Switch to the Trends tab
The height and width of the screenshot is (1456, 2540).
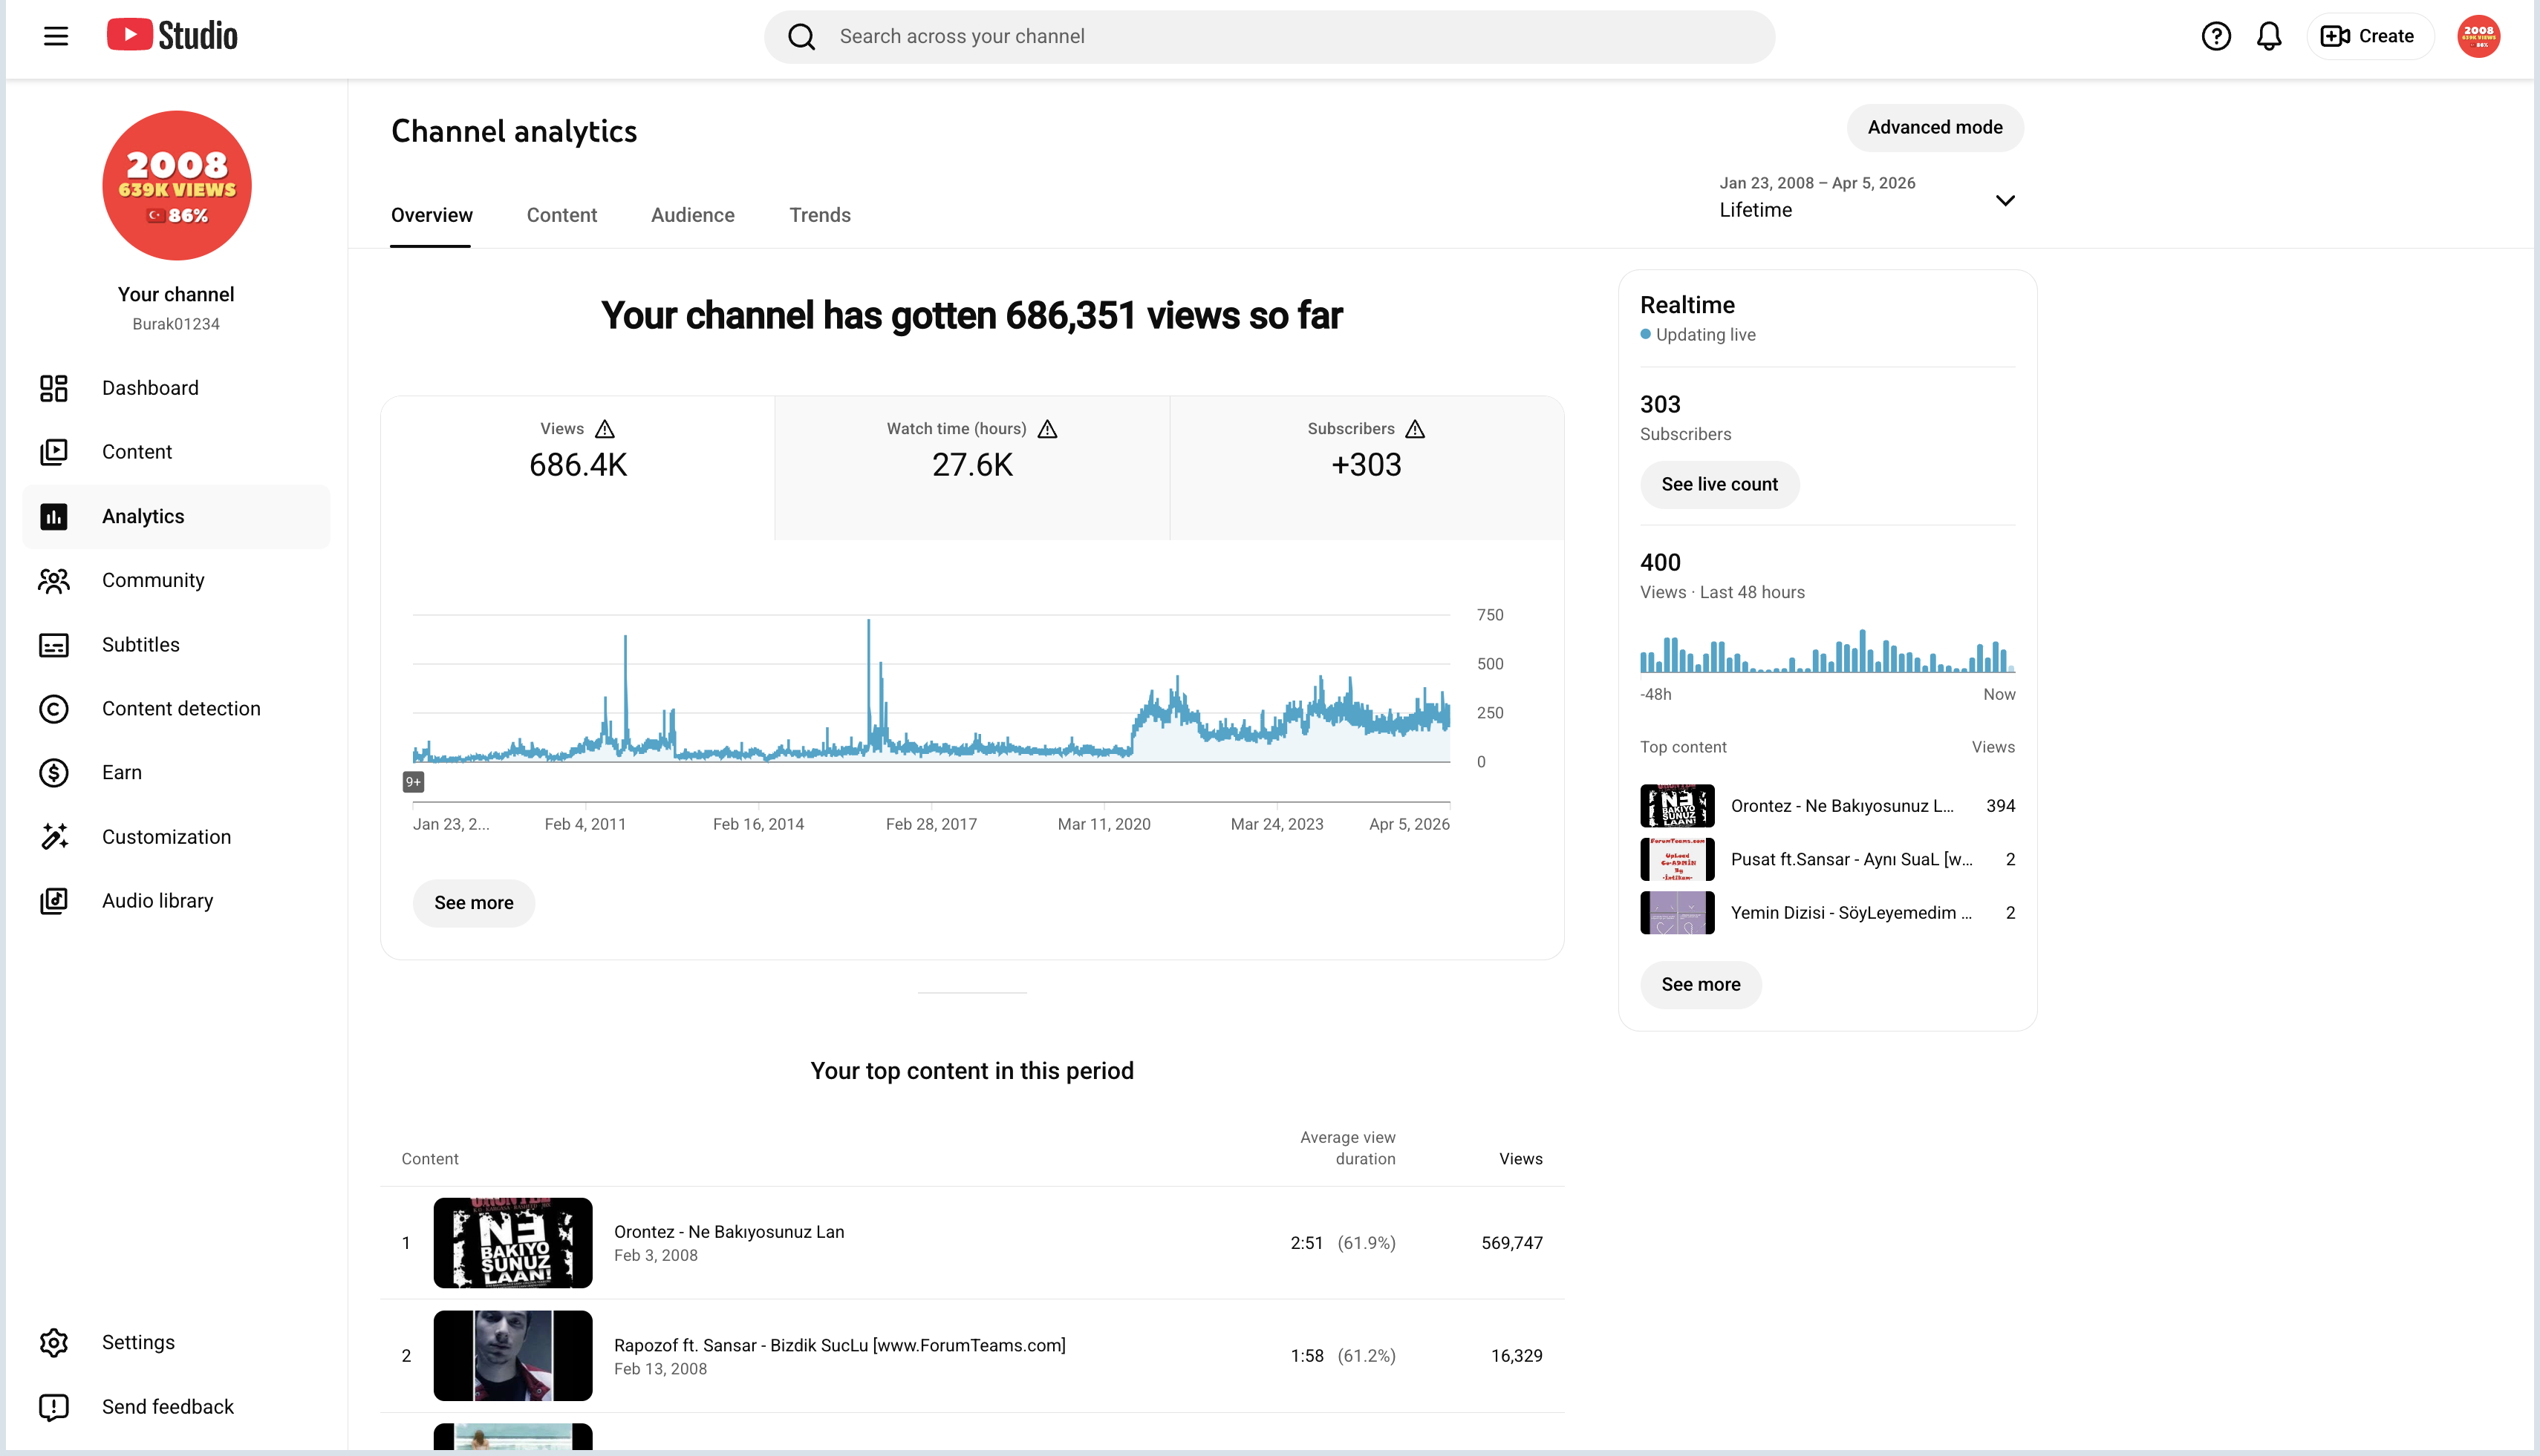tap(820, 215)
